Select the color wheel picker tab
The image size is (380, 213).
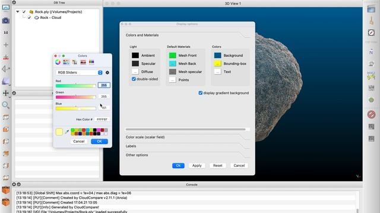coord(58,62)
